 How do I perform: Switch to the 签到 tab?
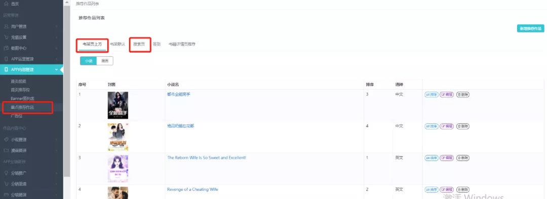[157, 45]
